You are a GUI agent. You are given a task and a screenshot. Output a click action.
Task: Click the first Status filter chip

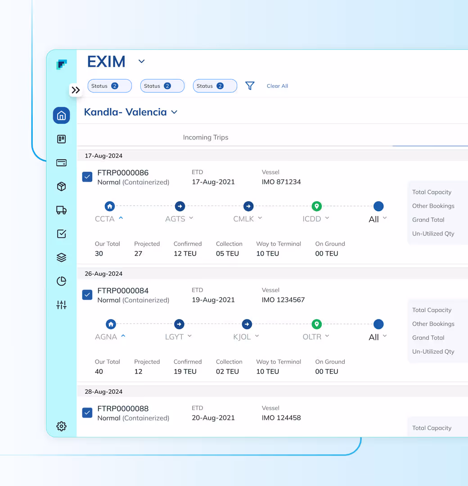click(110, 86)
